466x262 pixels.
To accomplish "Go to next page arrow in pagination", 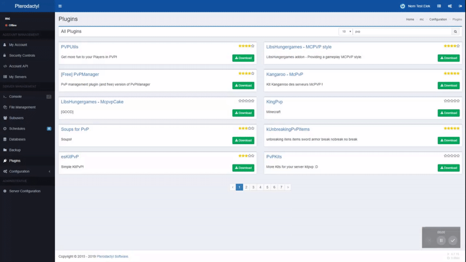I will (288, 187).
